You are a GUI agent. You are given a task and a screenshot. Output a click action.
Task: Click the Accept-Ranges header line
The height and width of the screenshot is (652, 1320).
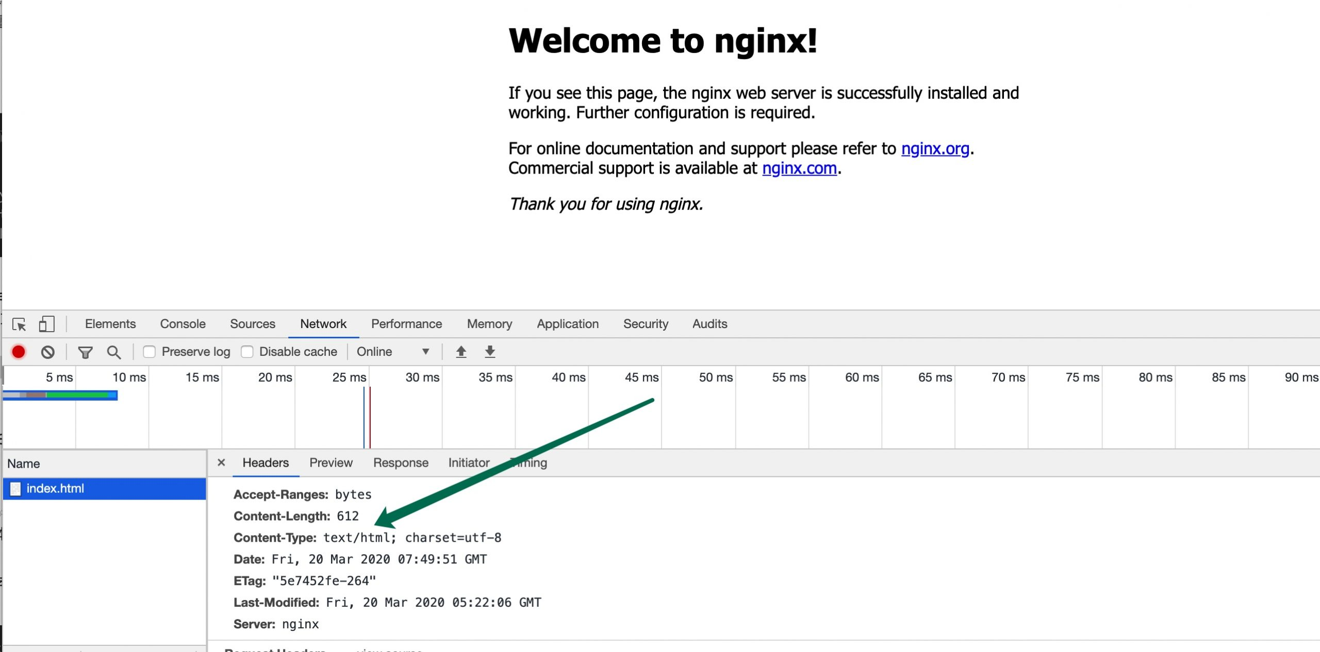pyautogui.click(x=302, y=494)
